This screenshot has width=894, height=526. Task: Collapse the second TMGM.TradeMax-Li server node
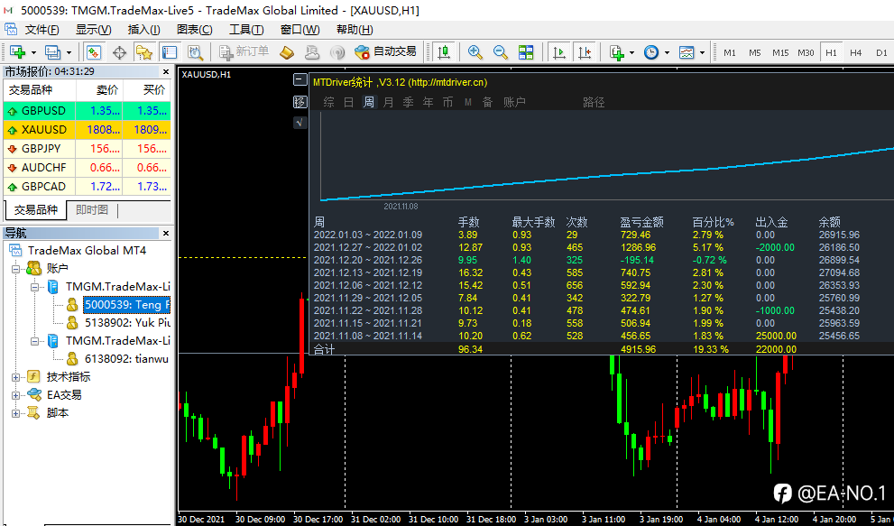[x=35, y=341]
